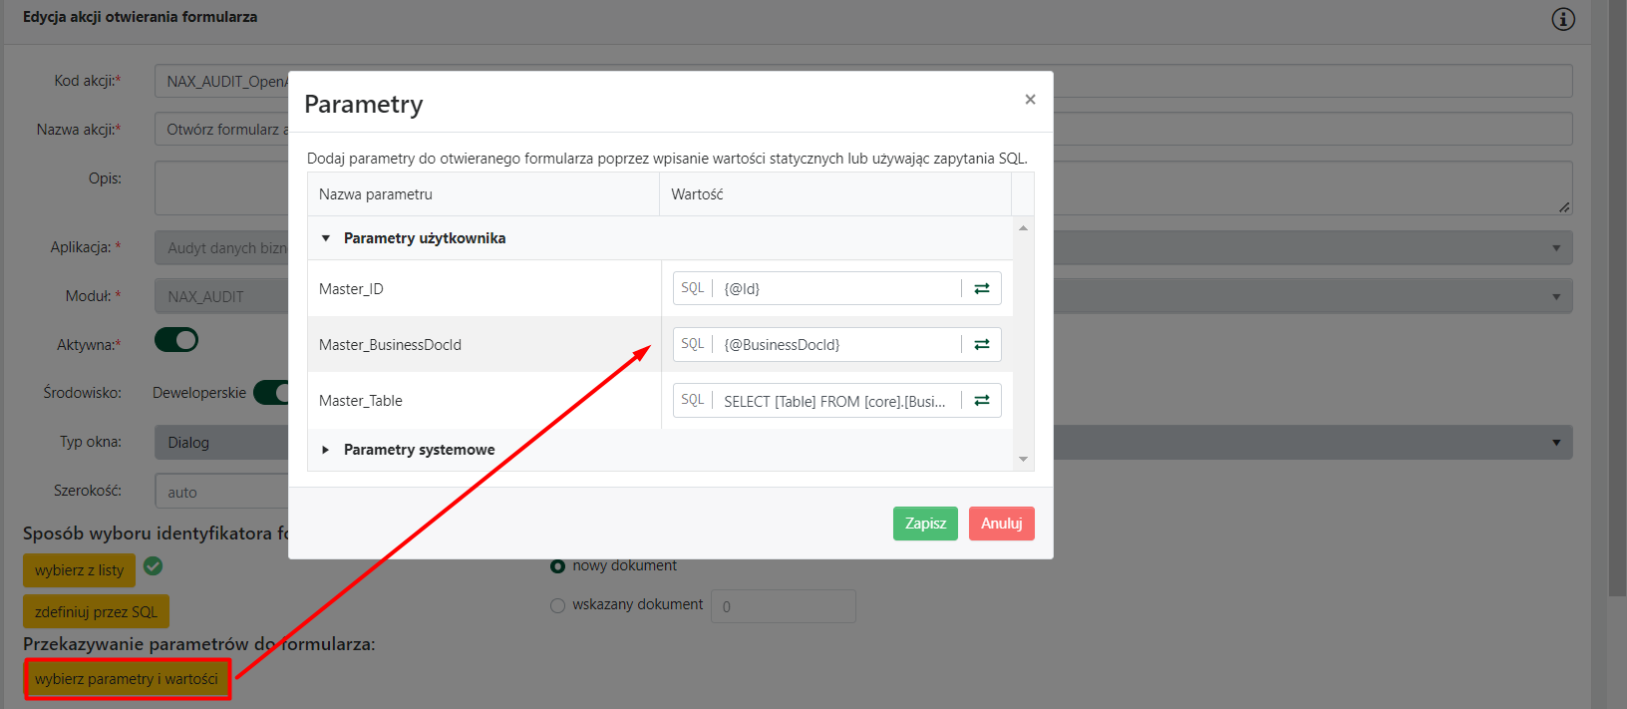Click the SQL label in Master_ID row
This screenshot has width=1627, height=709.
coord(693,288)
